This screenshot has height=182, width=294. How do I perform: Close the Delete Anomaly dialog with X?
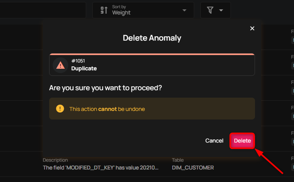pyautogui.click(x=252, y=29)
